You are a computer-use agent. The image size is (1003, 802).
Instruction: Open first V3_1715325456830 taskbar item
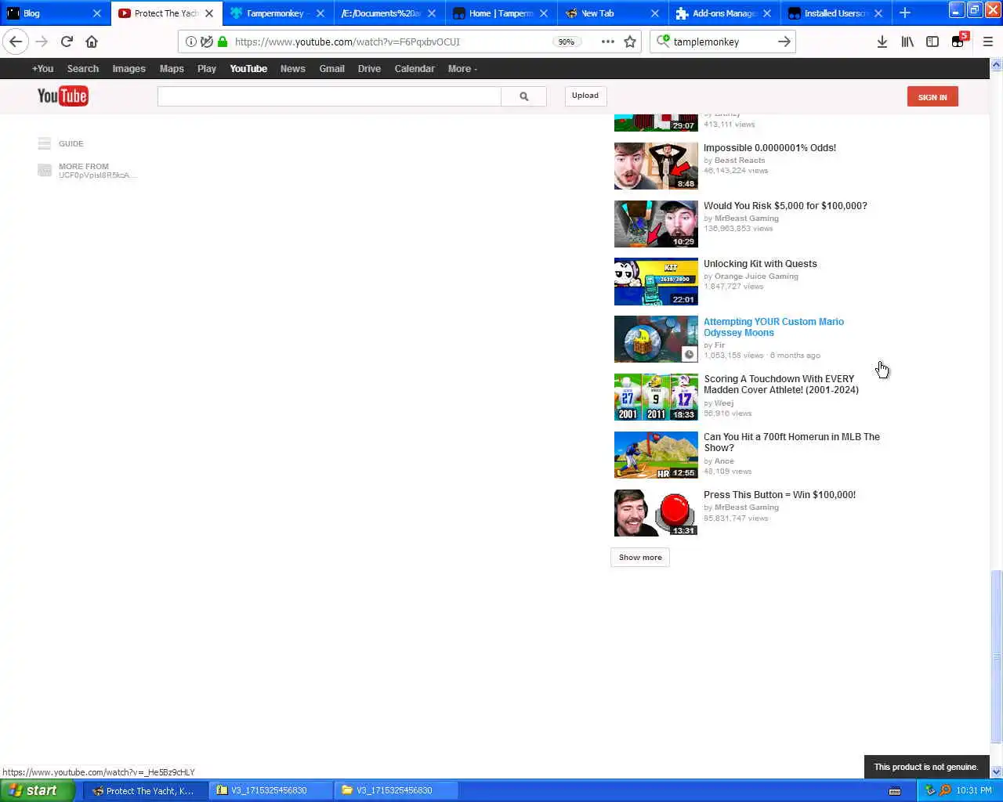click(x=269, y=790)
